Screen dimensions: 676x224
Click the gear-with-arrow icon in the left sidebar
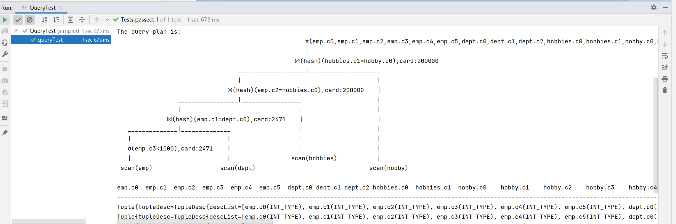(x=5, y=92)
